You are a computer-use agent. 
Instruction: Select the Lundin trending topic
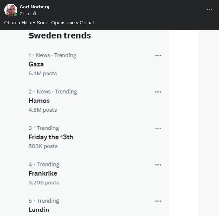(x=39, y=210)
